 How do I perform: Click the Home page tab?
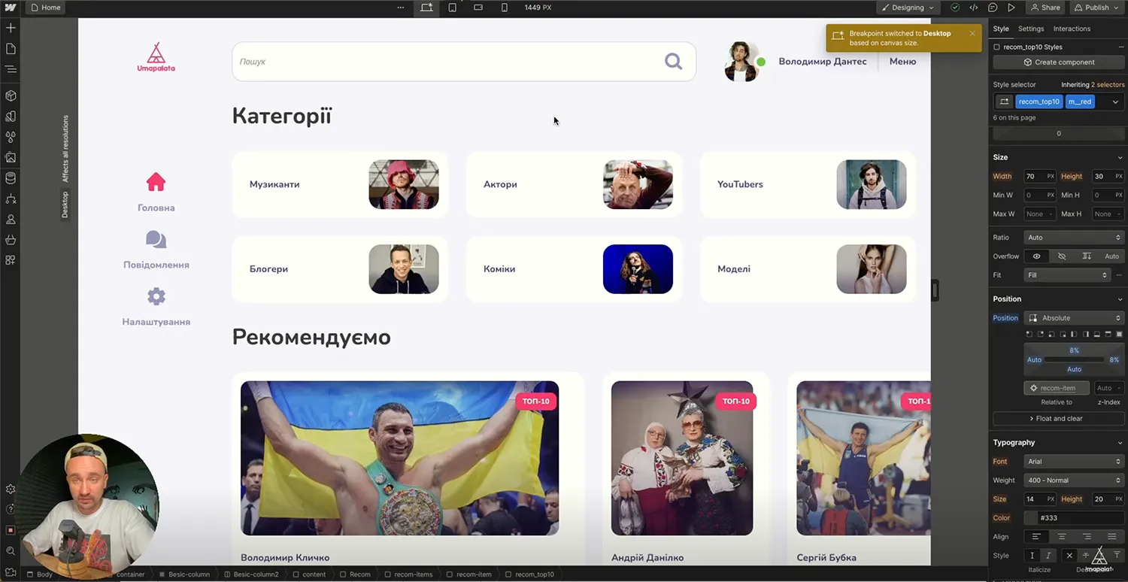coord(46,8)
